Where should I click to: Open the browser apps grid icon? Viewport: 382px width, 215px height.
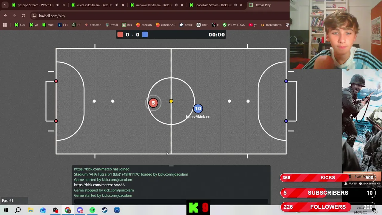tap(5, 25)
